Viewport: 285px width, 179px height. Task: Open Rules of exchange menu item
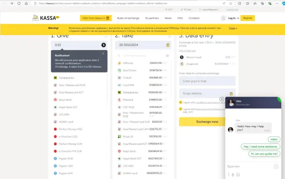click(x=128, y=18)
